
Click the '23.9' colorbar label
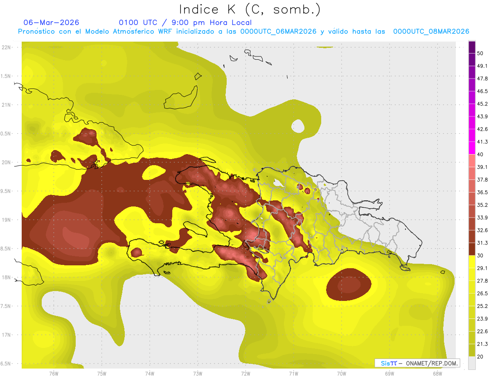[482, 319]
